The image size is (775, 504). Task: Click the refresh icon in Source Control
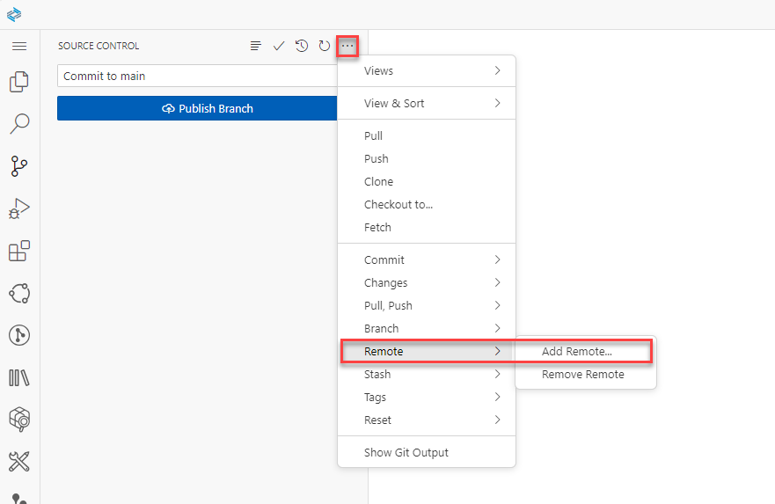(x=325, y=46)
